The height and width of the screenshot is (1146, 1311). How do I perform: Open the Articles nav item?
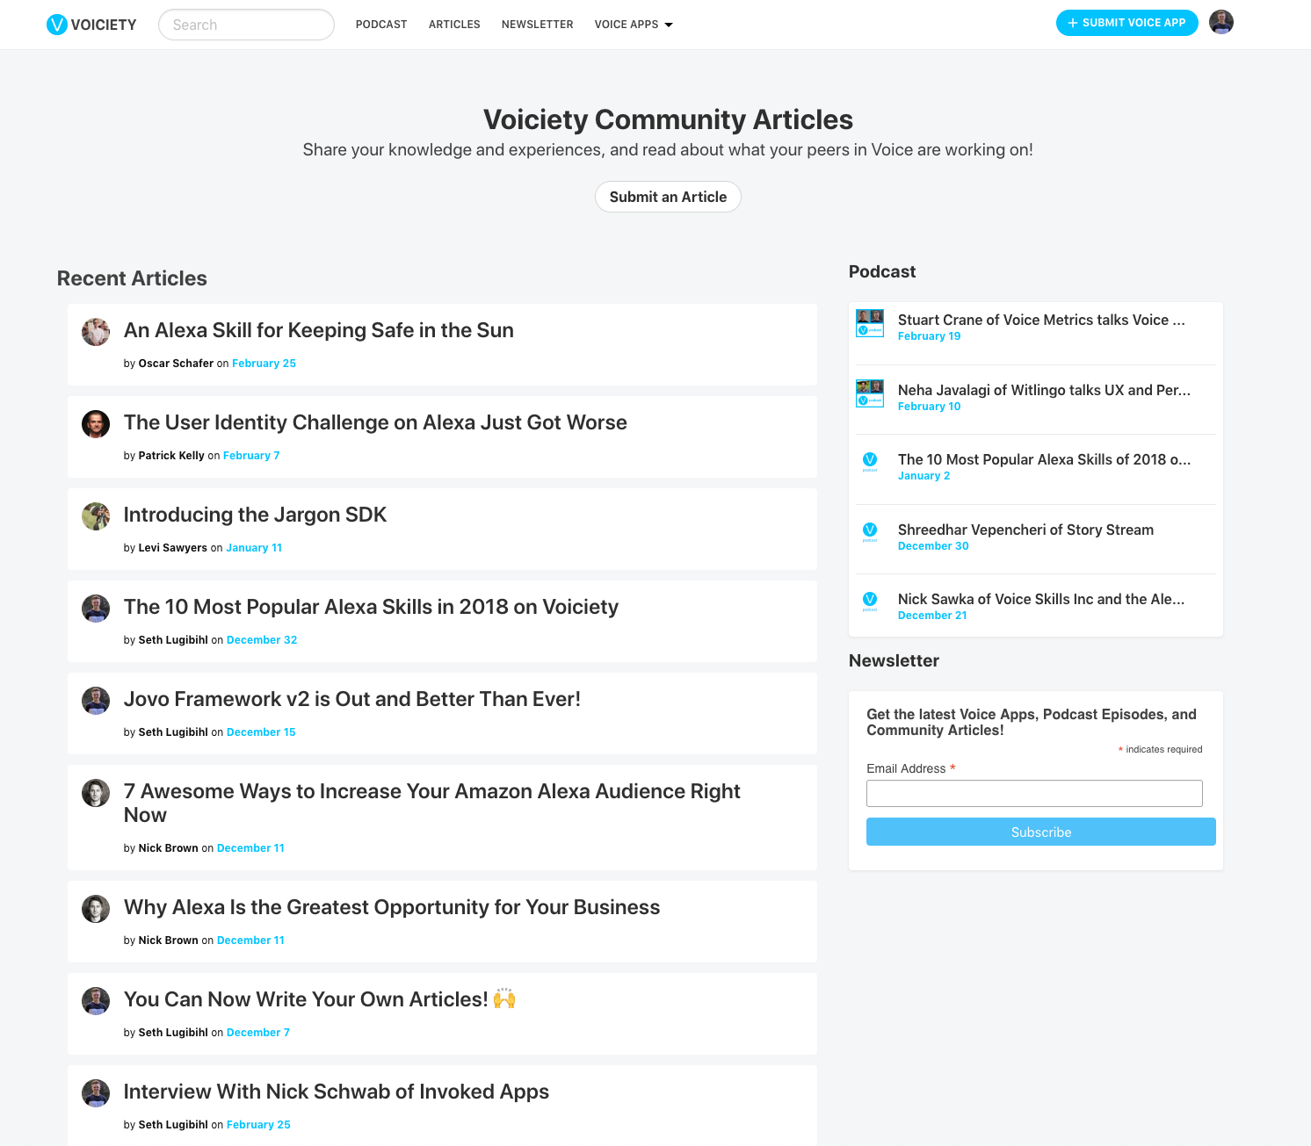coord(454,25)
